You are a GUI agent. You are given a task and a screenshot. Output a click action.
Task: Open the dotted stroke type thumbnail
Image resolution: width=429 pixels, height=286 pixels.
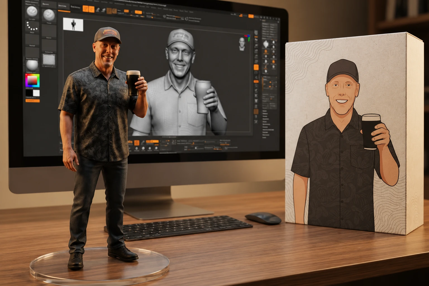tap(32, 27)
